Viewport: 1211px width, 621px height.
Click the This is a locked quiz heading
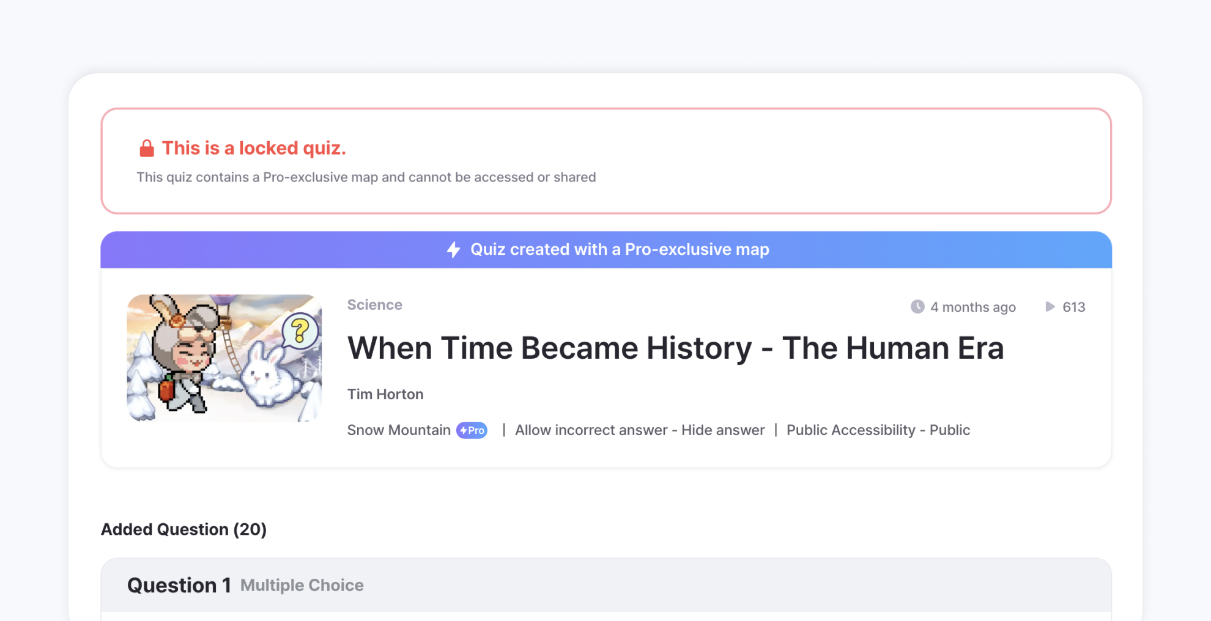point(254,148)
